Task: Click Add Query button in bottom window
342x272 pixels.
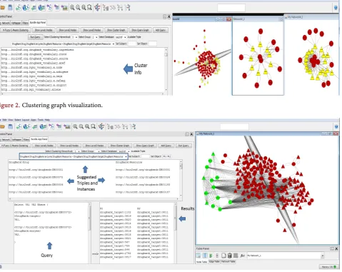Action: pos(166,146)
